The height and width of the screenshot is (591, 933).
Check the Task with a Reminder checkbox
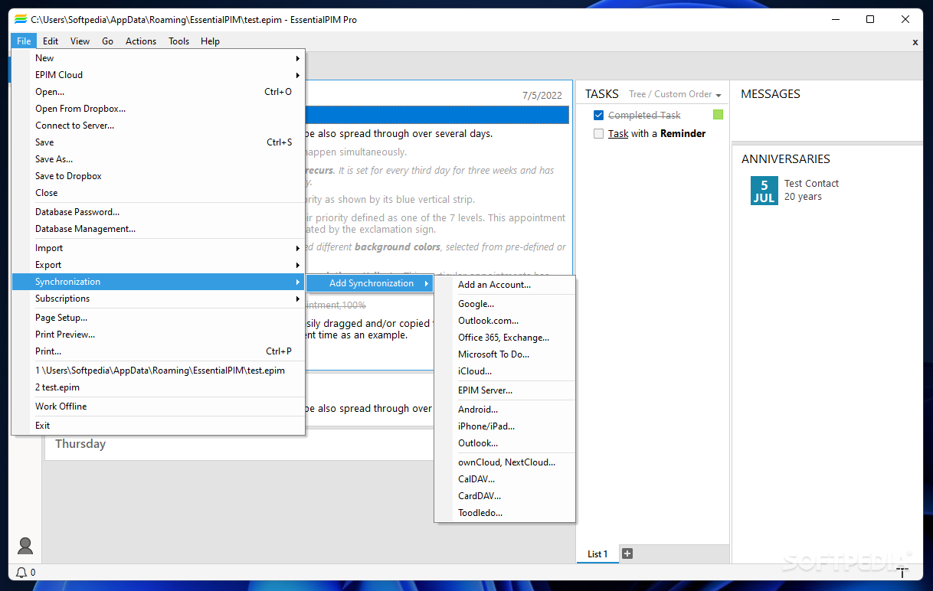(x=599, y=134)
